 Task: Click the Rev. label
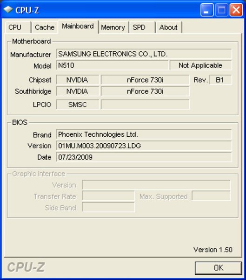coord(201,80)
